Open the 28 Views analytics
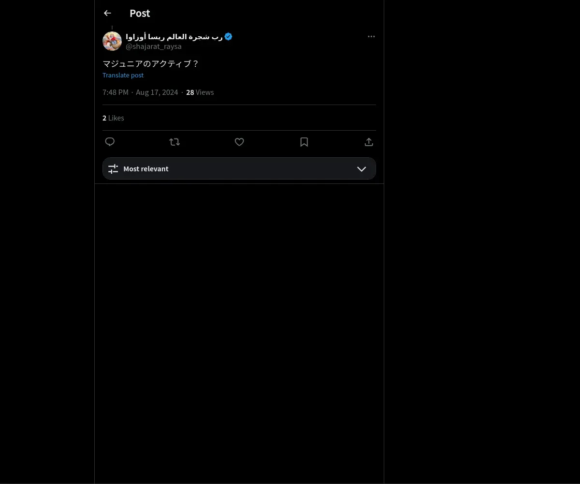The image size is (580, 484). pos(200,92)
